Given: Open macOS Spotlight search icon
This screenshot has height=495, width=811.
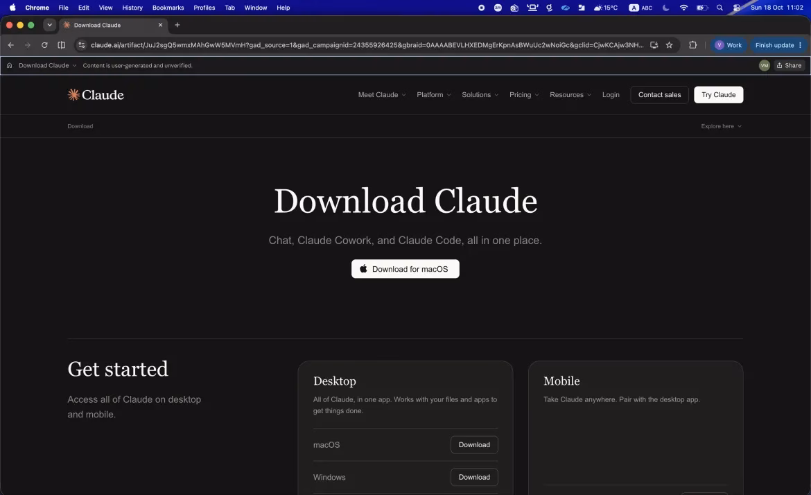Looking at the screenshot, I should 720,8.
